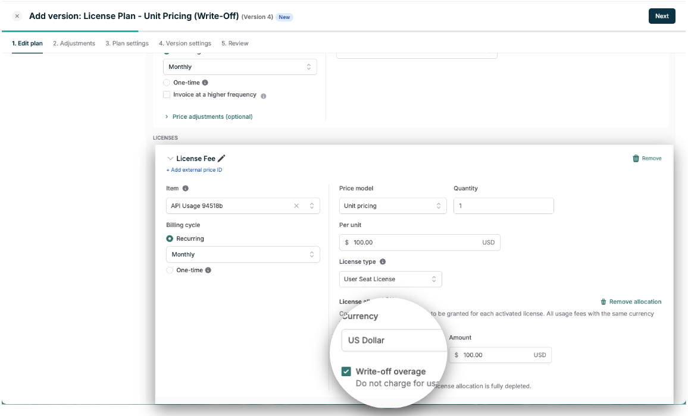688x416 pixels.
Task: Open the upper Monthly frequency dropdown
Action: coord(240,67)
